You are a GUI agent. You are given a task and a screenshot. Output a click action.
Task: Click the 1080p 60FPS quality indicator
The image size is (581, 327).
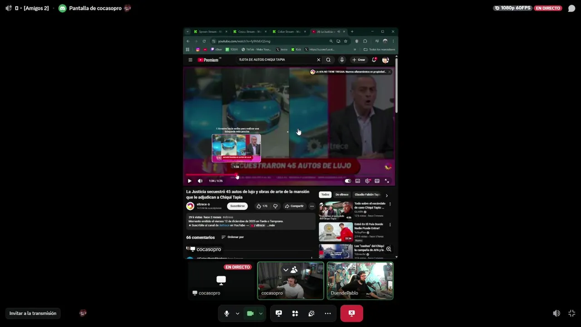pyautogui.click(x=512, y=8)
